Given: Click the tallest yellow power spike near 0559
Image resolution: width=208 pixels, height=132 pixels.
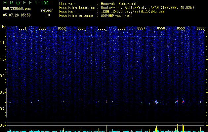Looking at the screenshot, I should coord(177,128).
